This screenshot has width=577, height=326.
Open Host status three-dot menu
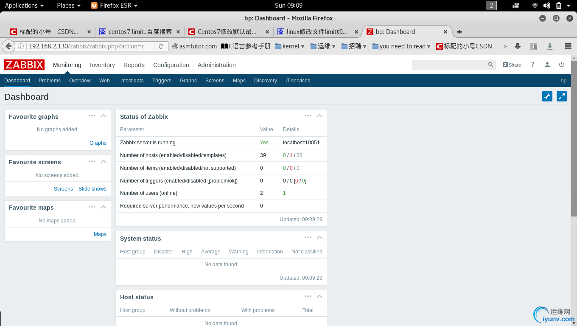tap(308, 296)
